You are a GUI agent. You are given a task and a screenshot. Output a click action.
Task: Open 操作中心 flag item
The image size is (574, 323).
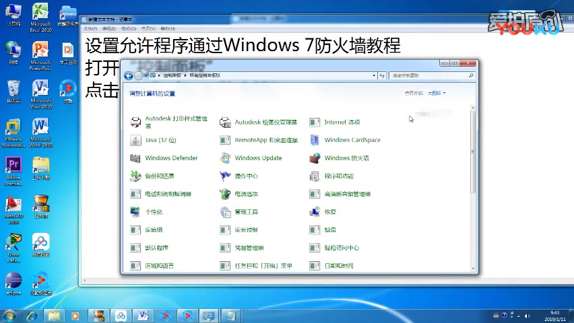click(238, 176)
